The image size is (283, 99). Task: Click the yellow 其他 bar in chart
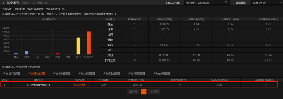pos(78,46)
